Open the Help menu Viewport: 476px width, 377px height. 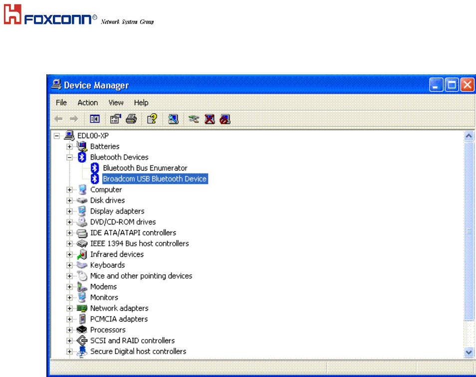click(x=141, y=103)
